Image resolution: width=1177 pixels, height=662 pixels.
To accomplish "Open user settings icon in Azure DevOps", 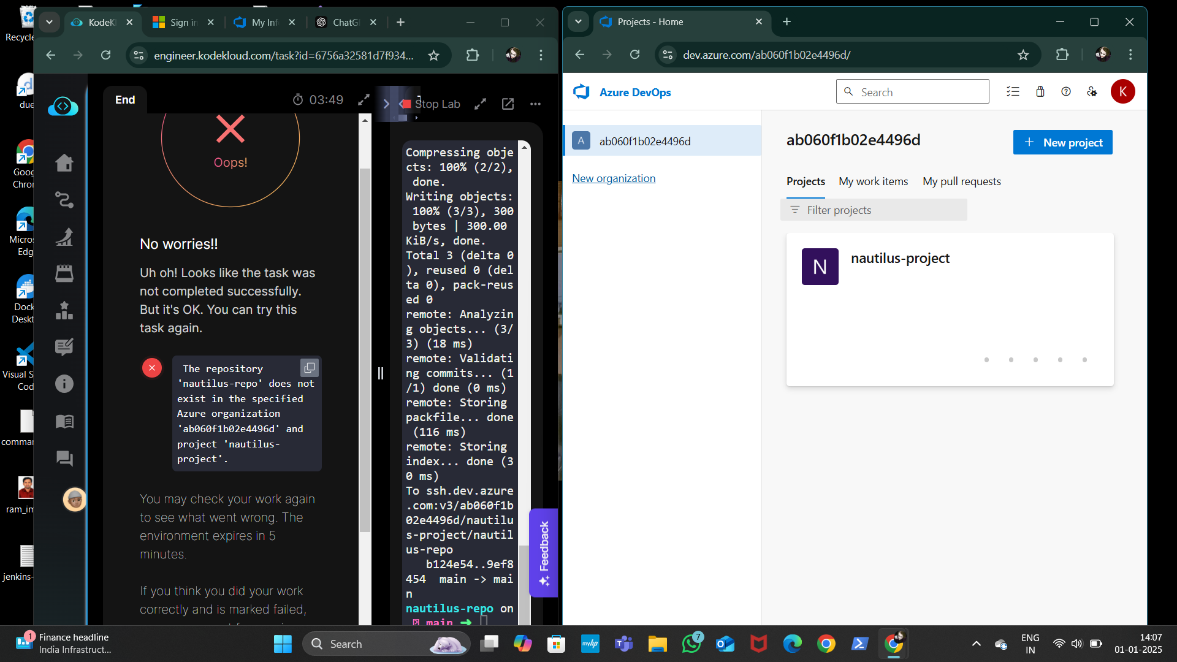I will coord(1092,92).
